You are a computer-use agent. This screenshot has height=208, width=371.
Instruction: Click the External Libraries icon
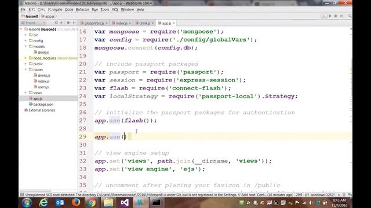pyautogui.click(x=26, y=110)
